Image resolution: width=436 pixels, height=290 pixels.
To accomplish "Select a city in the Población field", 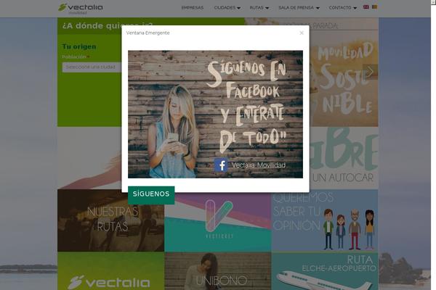I will pyautogui.click(x=92, y=67).
